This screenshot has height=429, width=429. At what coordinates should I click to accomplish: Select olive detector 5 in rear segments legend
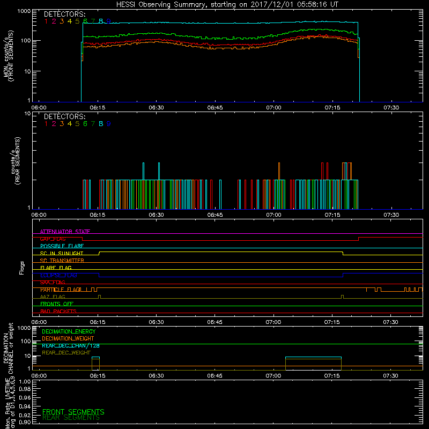coord(77,124)
